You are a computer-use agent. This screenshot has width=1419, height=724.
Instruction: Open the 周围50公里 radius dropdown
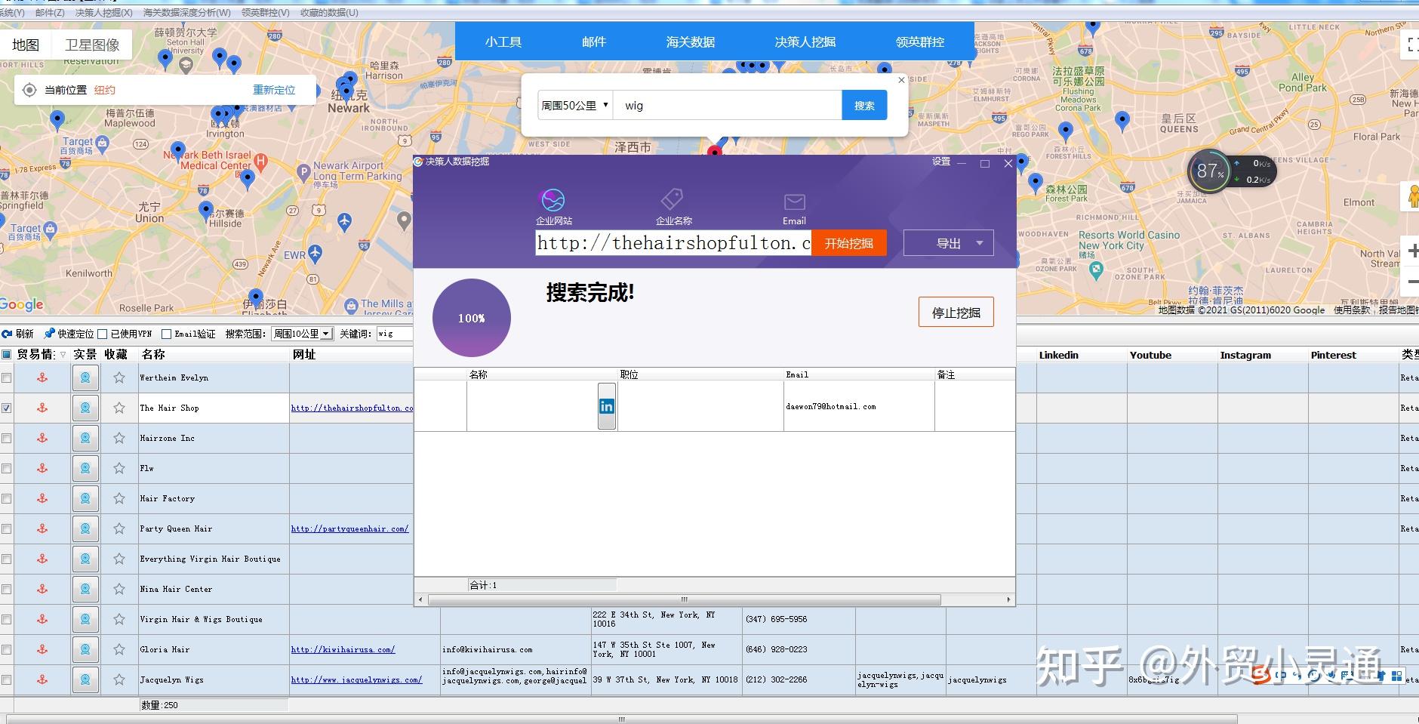click(574, 105)
